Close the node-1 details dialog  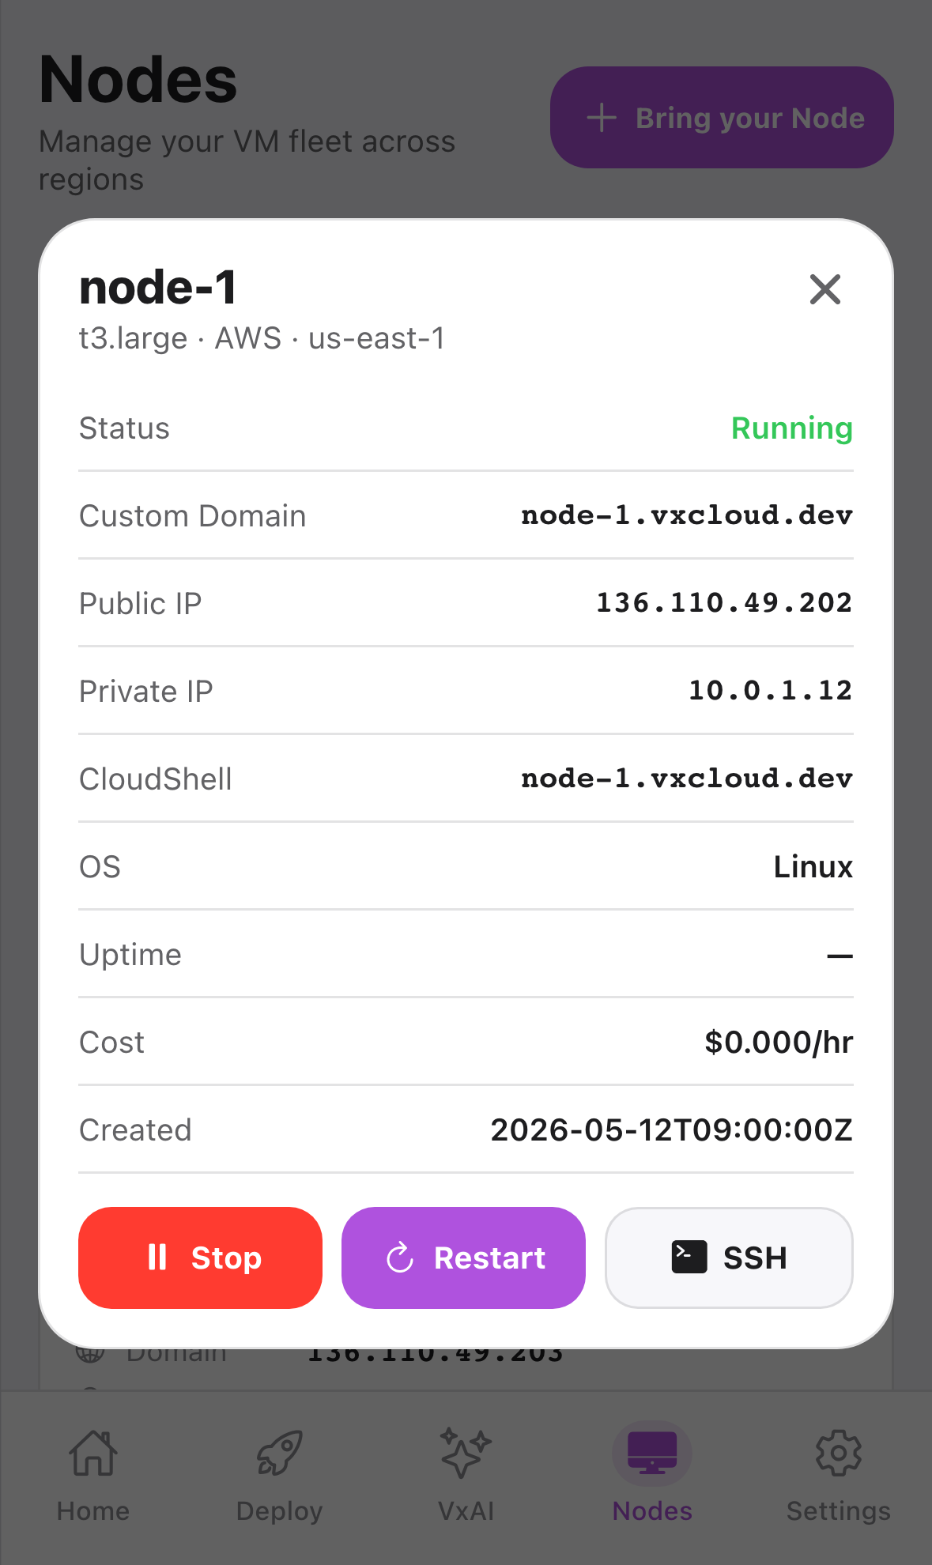(824, 289)
